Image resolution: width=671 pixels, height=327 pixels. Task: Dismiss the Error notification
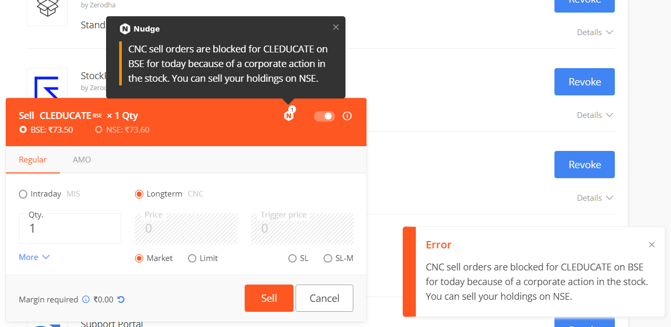(652, 245)
